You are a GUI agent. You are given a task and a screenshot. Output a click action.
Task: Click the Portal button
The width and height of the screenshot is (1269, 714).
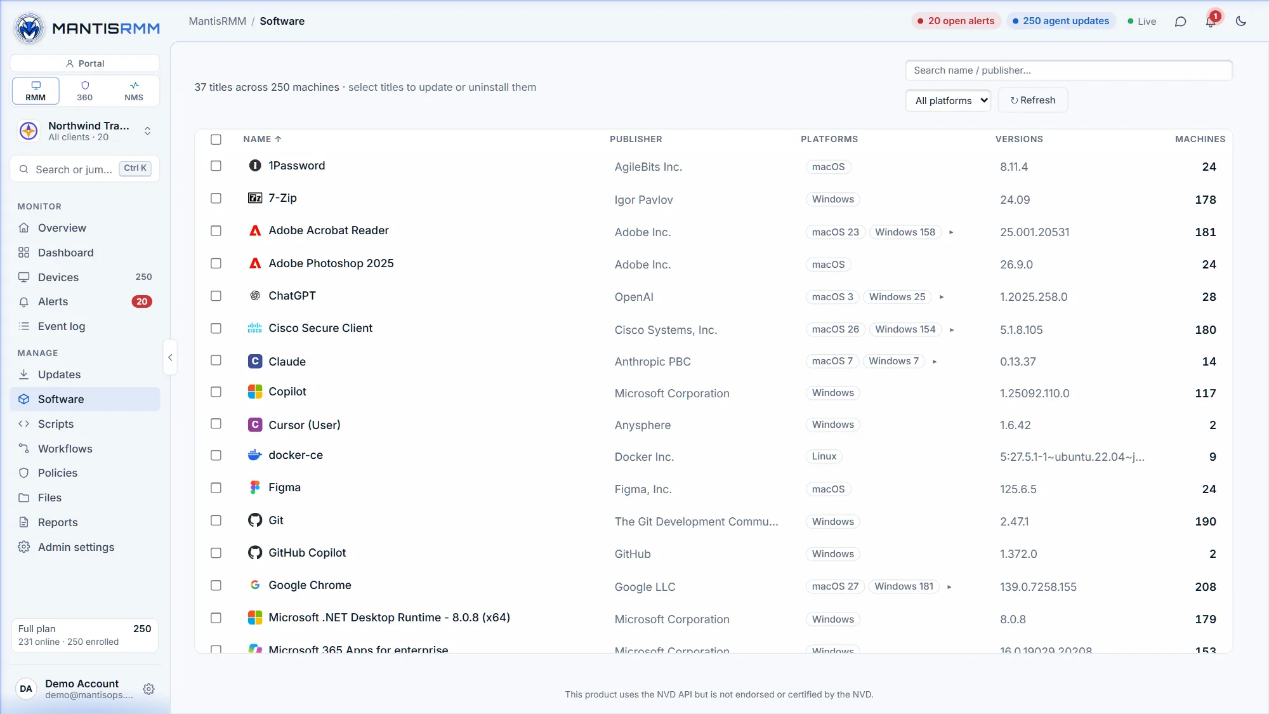coord(85,63)
